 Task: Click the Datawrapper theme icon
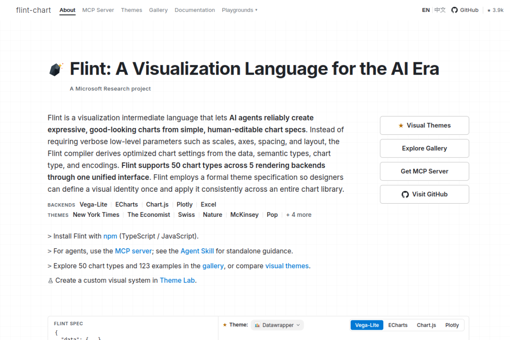tap(257, 325)
